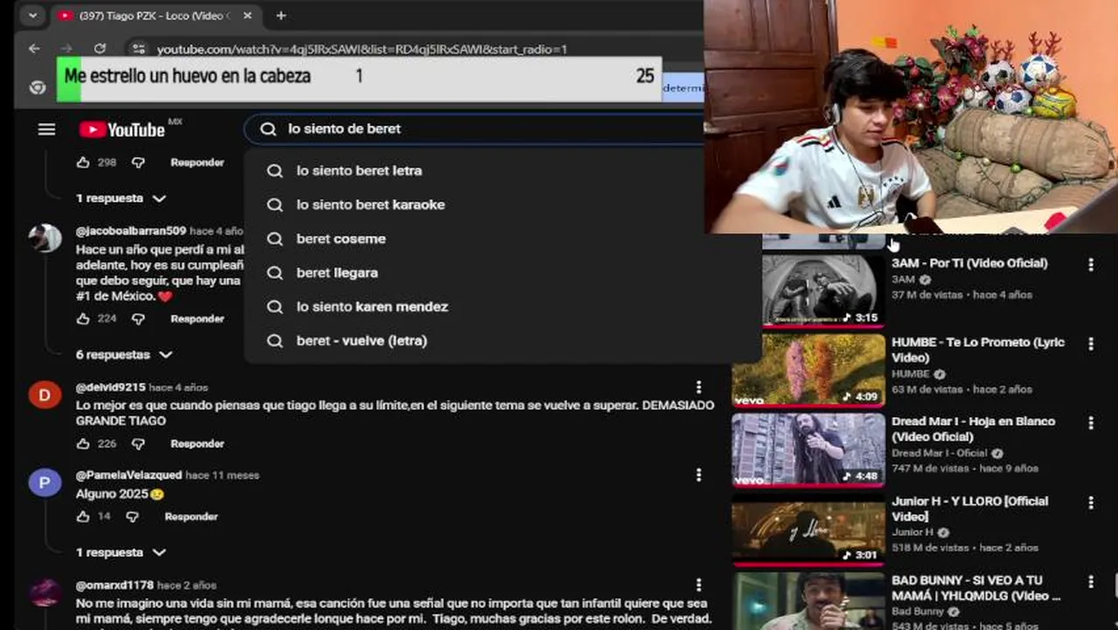The width and height of the screenshot is (1118, 630).
Task: Open the @jacoboalbarran509 channel link
Action: click(130, 231)
